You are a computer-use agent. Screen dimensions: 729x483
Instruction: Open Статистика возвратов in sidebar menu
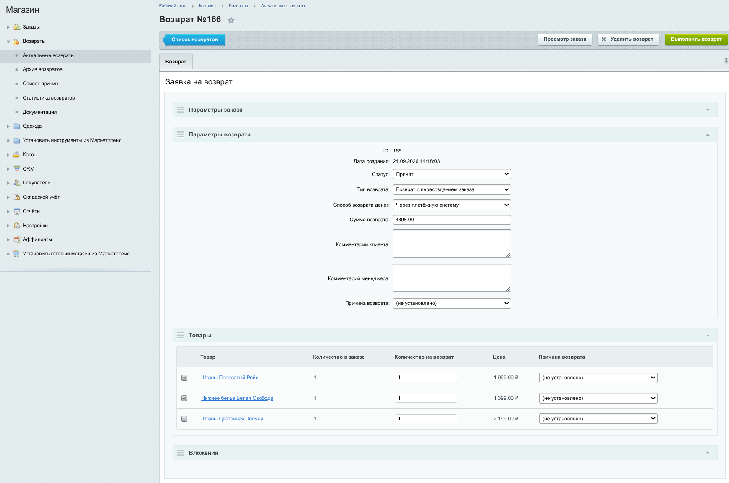[49, 98]
